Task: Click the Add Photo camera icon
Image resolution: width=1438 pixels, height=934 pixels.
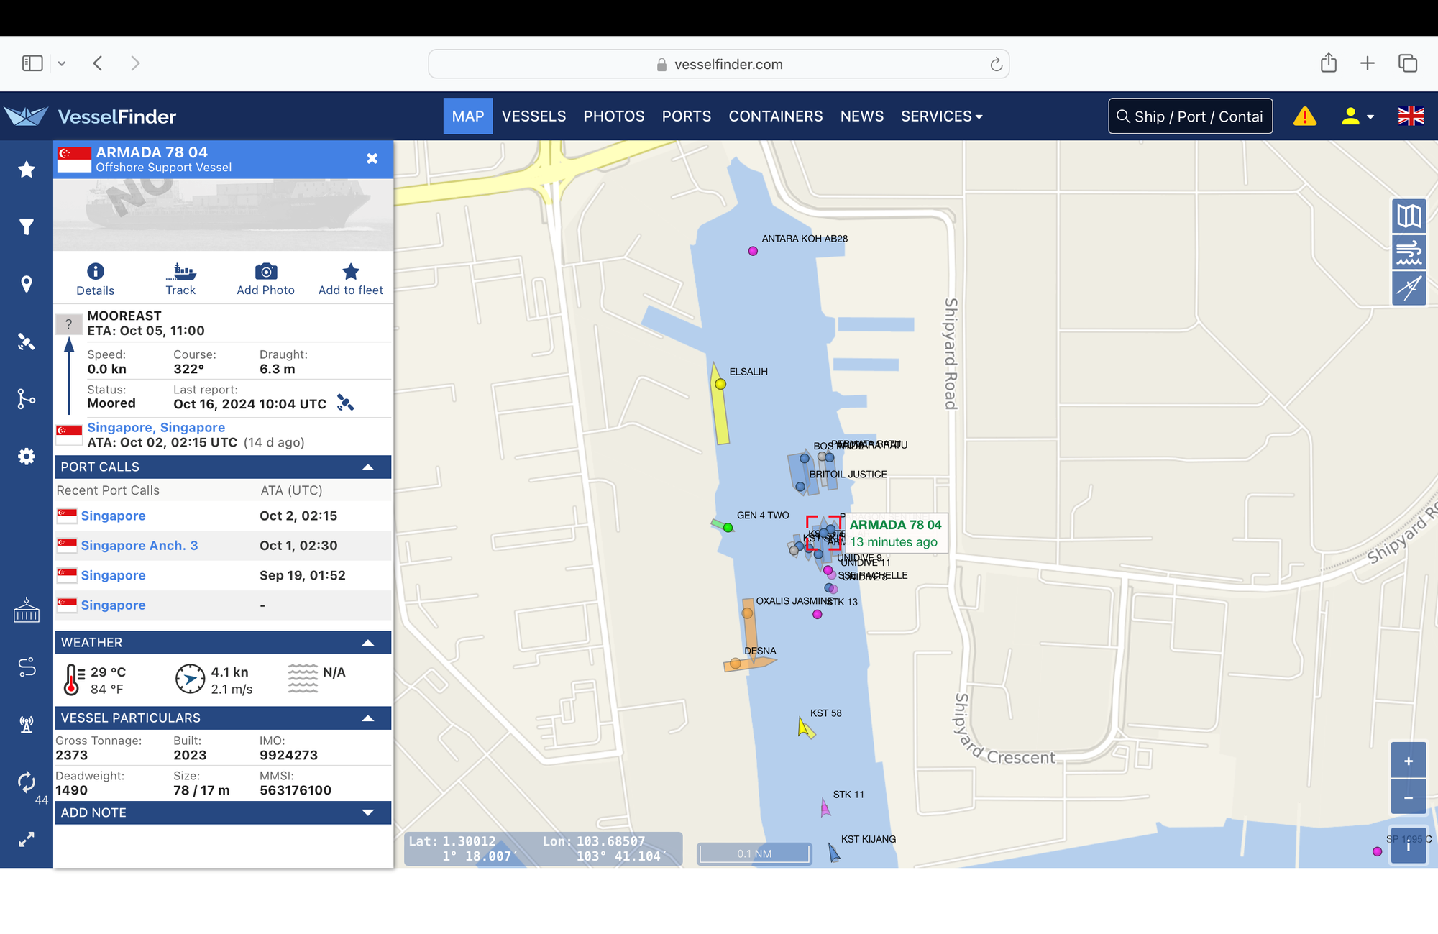Action: pyautogui.click(x=265, y=272)
